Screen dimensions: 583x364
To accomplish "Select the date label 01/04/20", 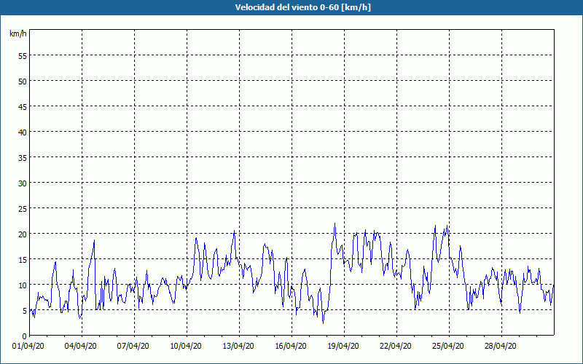I will tap(28, 347).
